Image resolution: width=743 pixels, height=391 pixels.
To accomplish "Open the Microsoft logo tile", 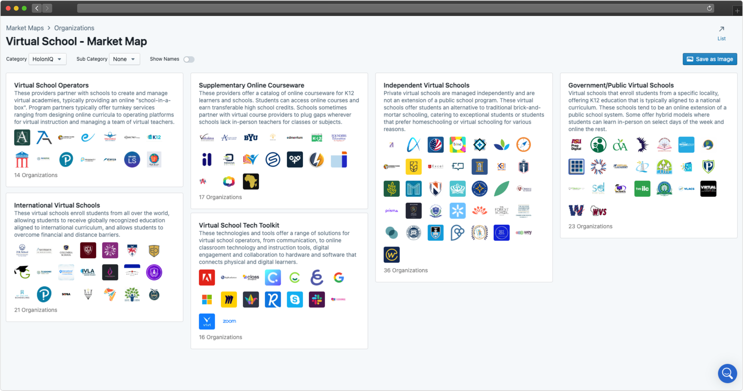I will coord(207,300).
